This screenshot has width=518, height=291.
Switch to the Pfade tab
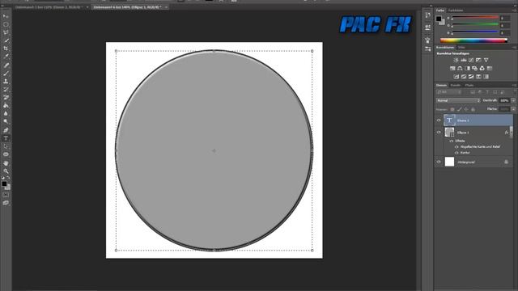click(469, 85)
